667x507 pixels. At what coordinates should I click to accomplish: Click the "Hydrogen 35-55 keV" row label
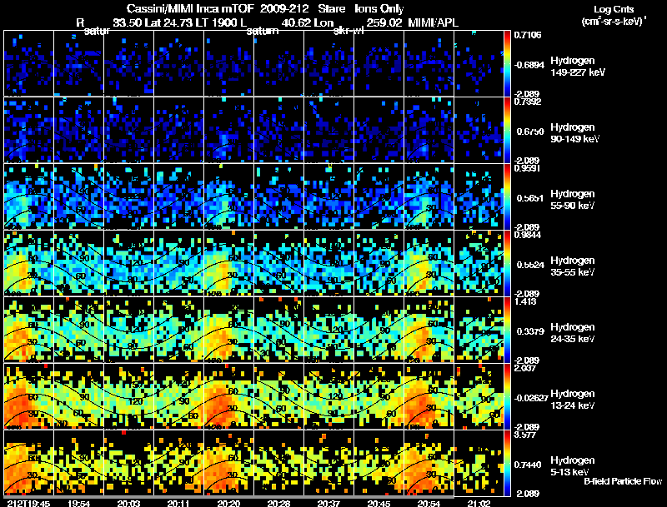pyautogui.click(x=573, y=266)
